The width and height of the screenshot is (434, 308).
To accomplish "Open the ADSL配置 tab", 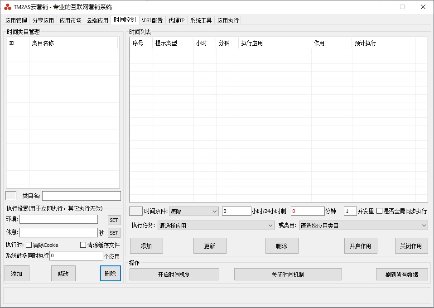I will tap(152, 20).
